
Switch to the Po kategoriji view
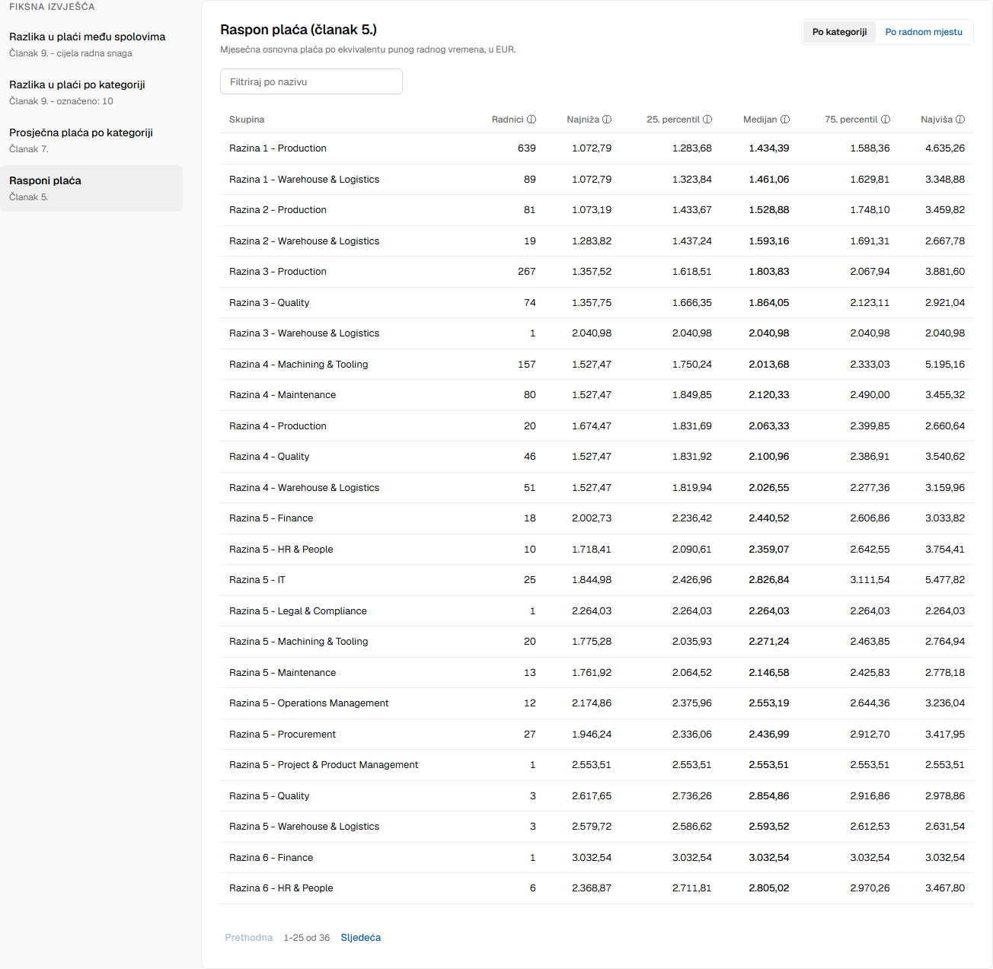coord(839,32)
